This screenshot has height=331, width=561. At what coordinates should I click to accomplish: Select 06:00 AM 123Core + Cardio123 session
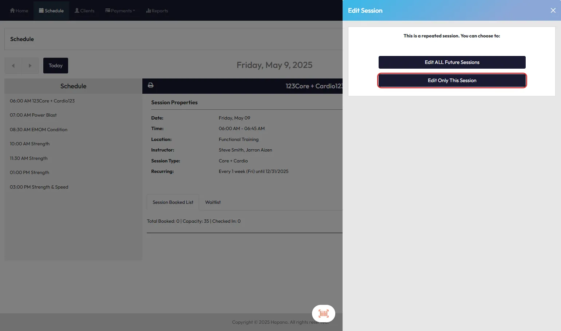tap(42, 101)
